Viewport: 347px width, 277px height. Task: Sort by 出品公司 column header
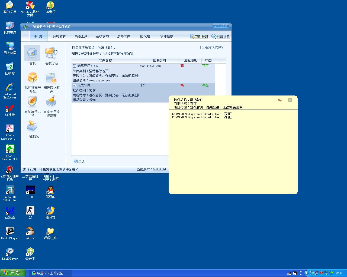pos(159,61)
